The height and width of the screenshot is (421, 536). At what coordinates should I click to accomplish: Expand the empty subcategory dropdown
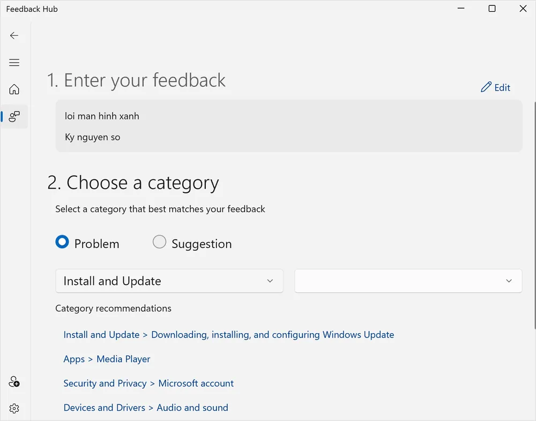(x=407, y=281)
